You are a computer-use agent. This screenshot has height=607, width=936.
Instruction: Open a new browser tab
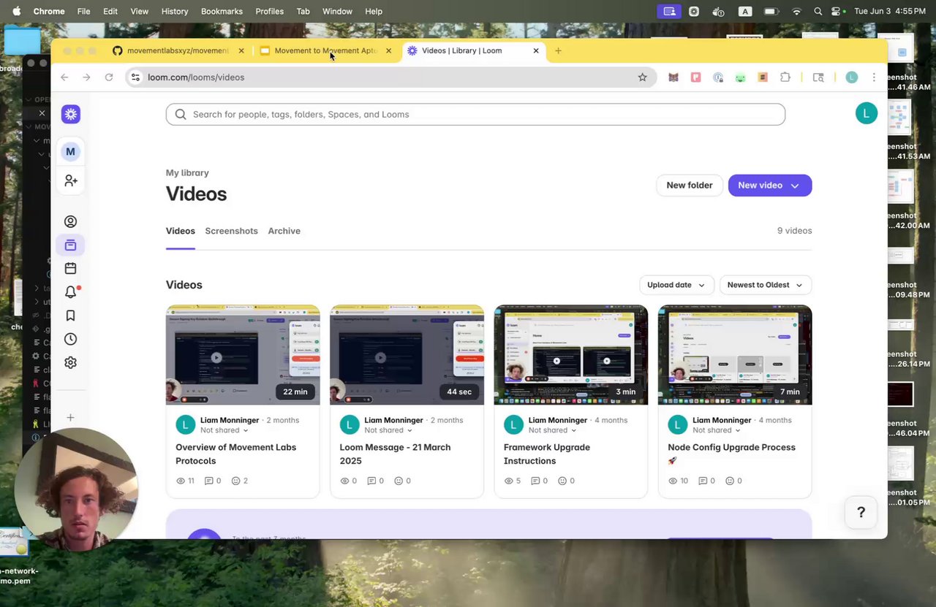click(558, 50)
